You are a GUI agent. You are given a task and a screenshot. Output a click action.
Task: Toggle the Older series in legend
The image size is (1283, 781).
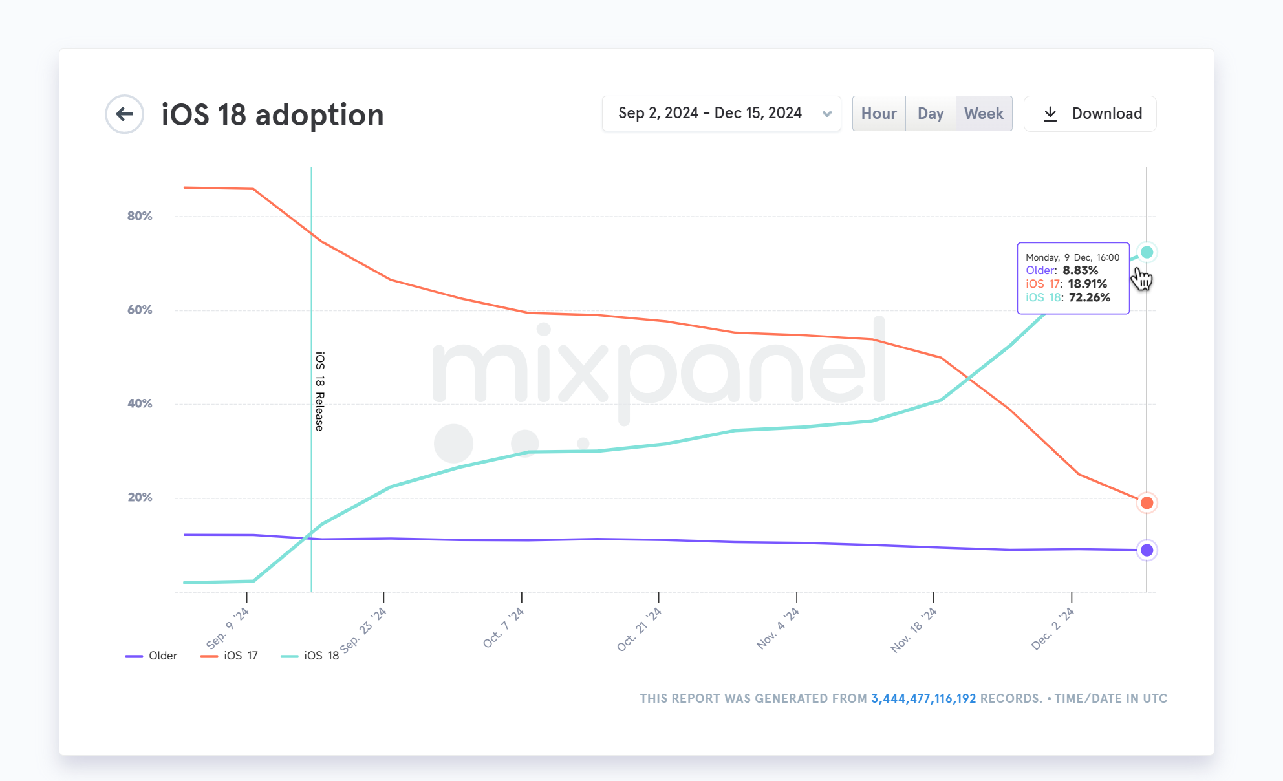151,656
